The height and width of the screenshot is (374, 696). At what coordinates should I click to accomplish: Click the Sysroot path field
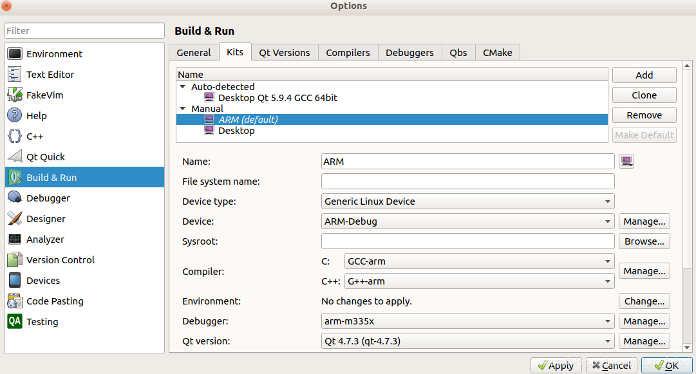coord(468,241)
